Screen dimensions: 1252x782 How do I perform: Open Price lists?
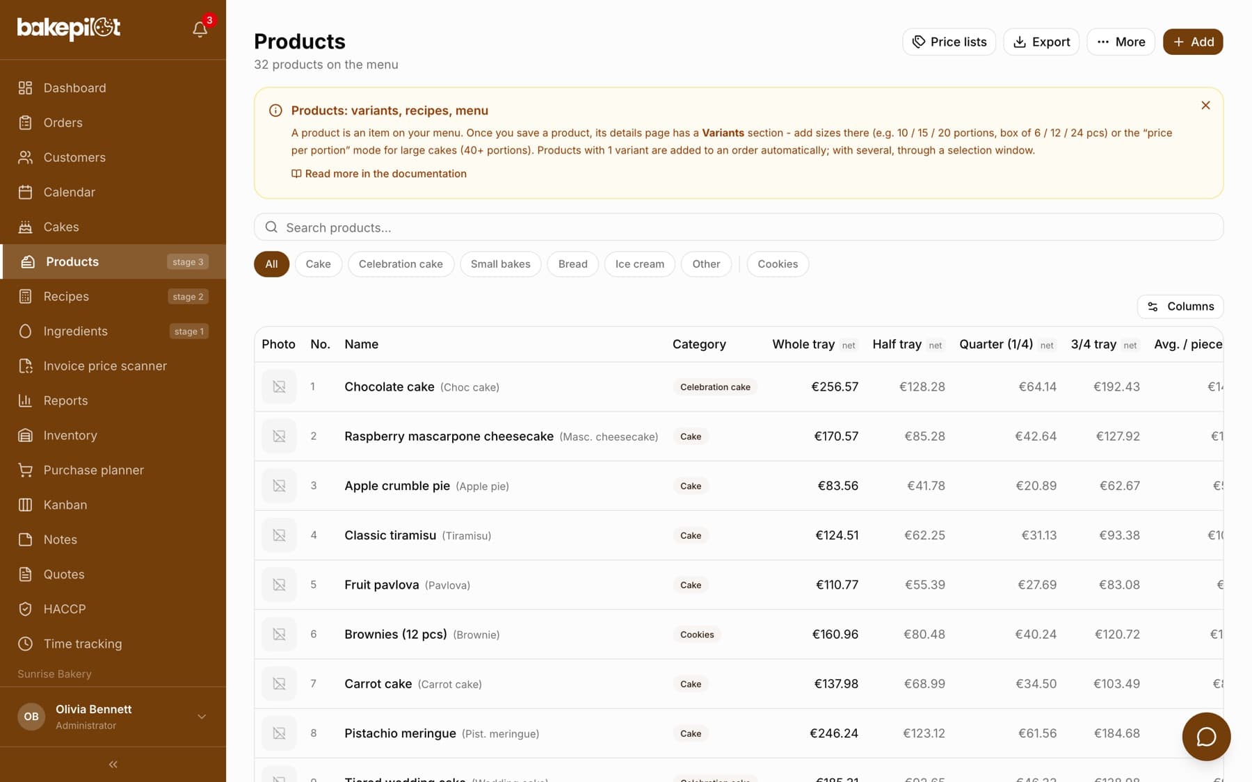click(x=949, y=42)
